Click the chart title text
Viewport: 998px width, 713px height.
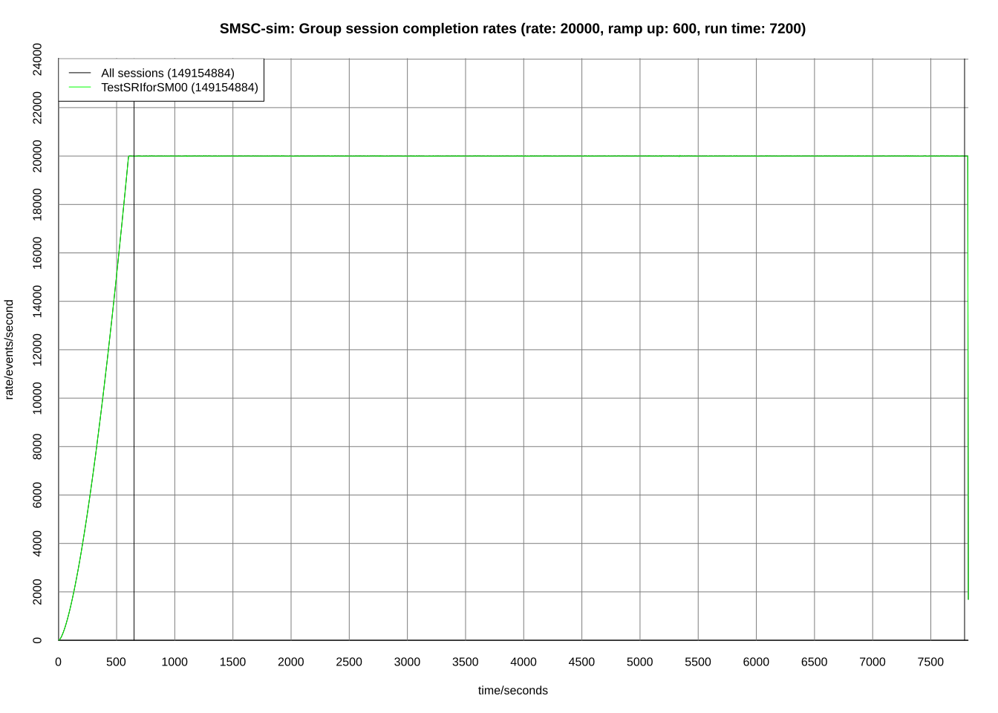pos(512,29)
